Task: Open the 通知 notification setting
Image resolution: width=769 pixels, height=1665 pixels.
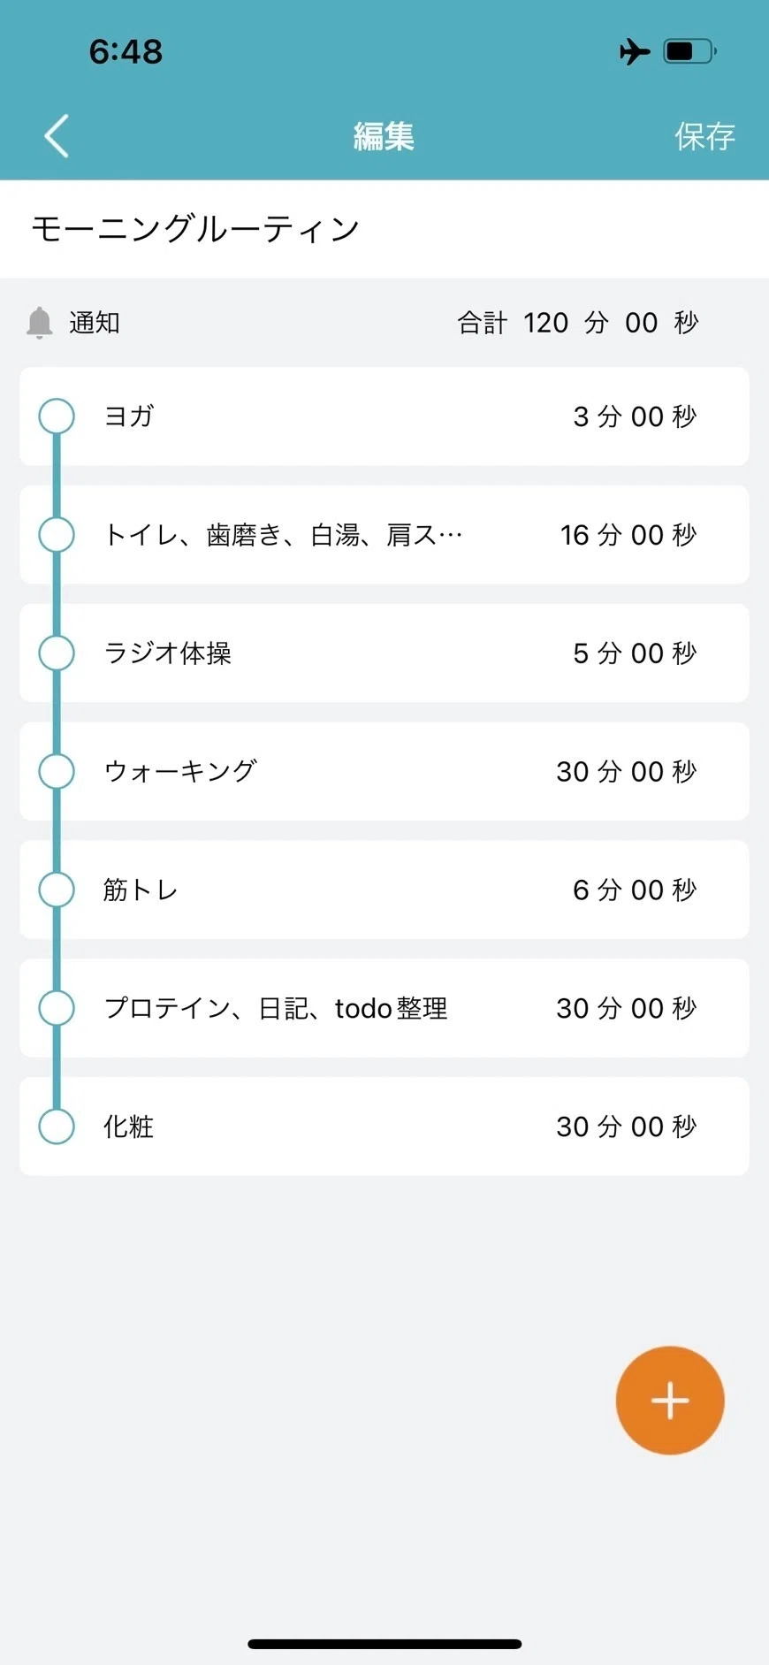Action: 95,323
